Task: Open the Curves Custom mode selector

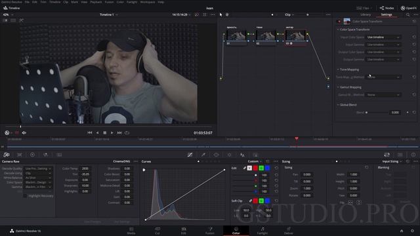Action: pyautogui.click(x=255, y=161)
